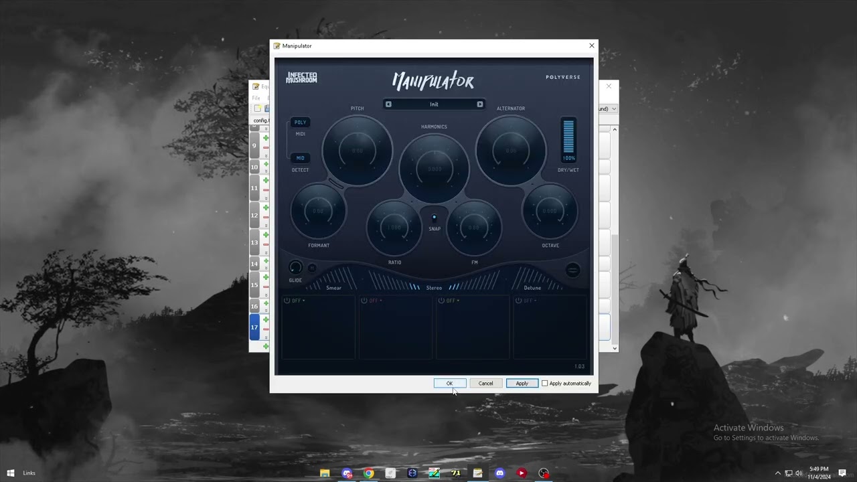Viewport: 857px width, 482px height.
Task: Toggle the MID detect button
Action: pyautogui.click(x=300, y=158)
